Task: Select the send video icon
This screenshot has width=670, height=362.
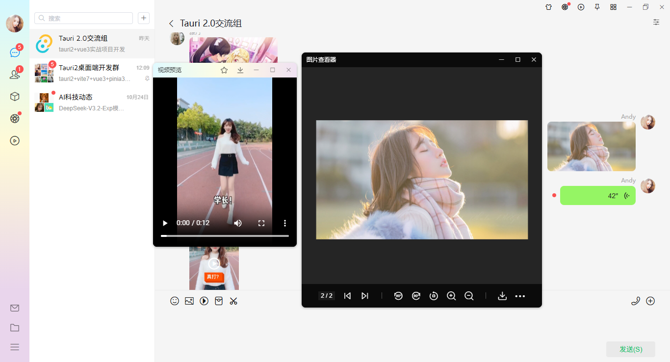Action: tap(204, 301)
